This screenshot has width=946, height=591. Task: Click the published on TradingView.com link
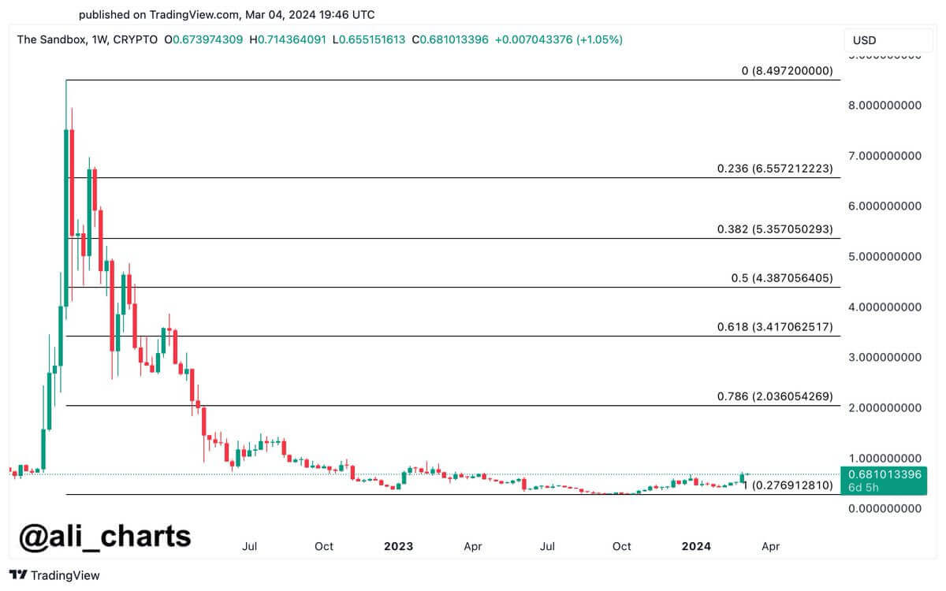225,14
